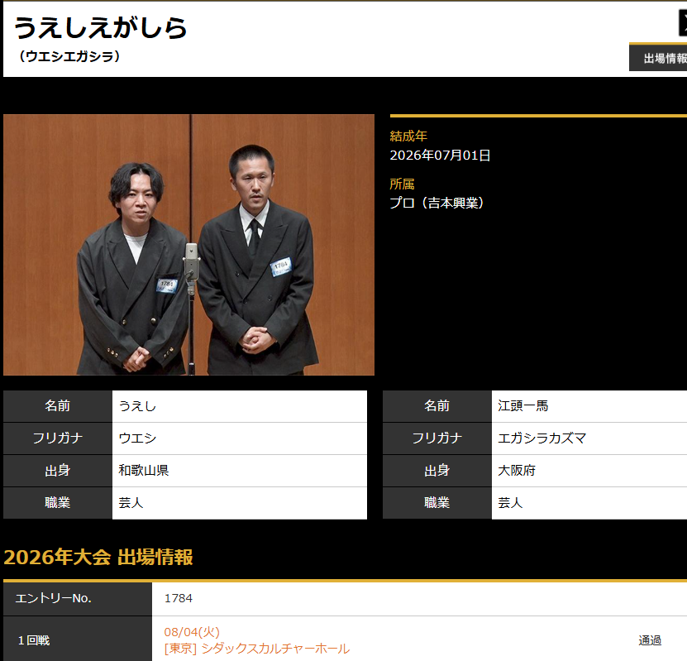Select the title うえしえがしら
The height and width of the screenshot is (661, 687).
point(100,27)
